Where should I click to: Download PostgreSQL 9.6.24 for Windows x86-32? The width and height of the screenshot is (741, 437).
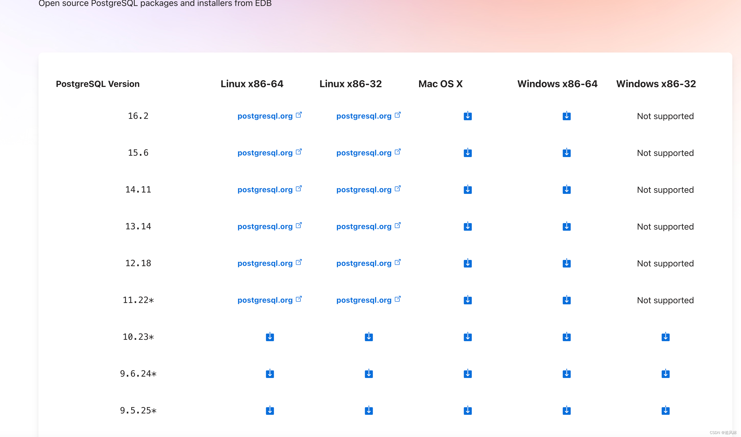point(665,374)
